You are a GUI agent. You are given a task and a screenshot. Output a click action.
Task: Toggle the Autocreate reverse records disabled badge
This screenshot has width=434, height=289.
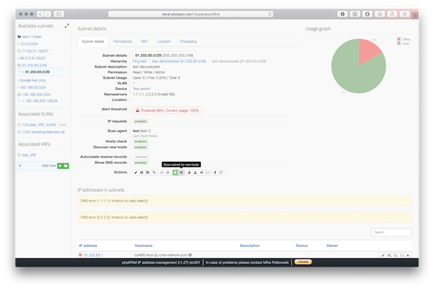click(140, 156)
